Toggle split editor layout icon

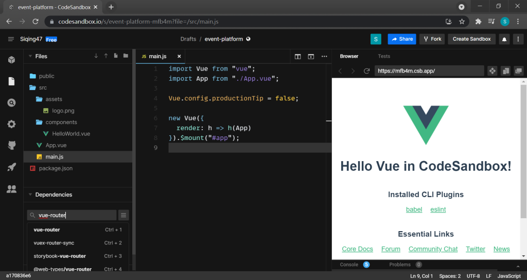pyautogui.click(x=298, y=57)
